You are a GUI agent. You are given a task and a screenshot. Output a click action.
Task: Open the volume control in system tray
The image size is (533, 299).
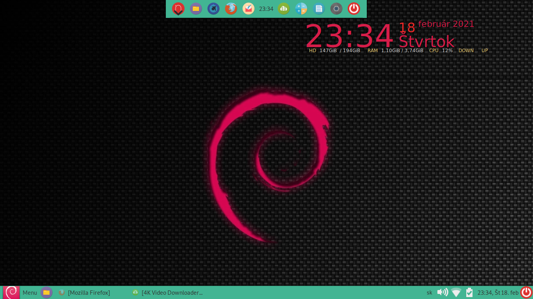[x=442, y=292]
